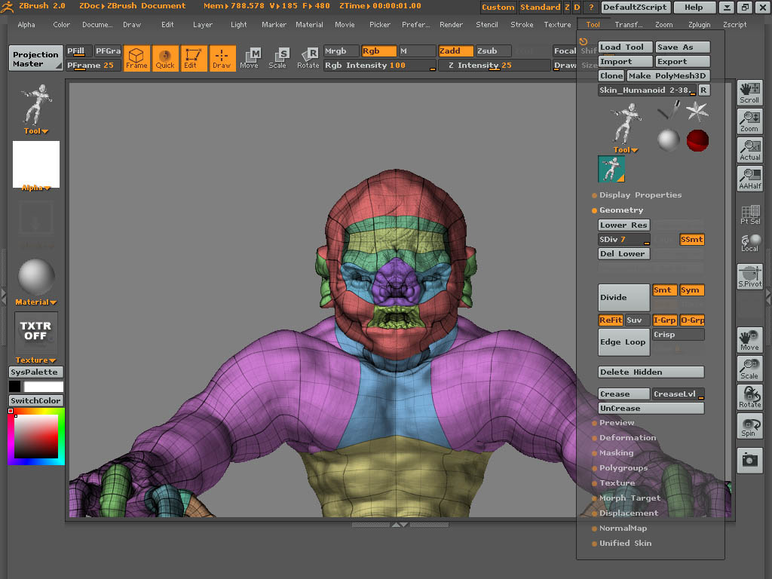This screenshot has height=579, width=772.
Task: Click the right-shelf Move navigation icon
Action: [749, 340]
